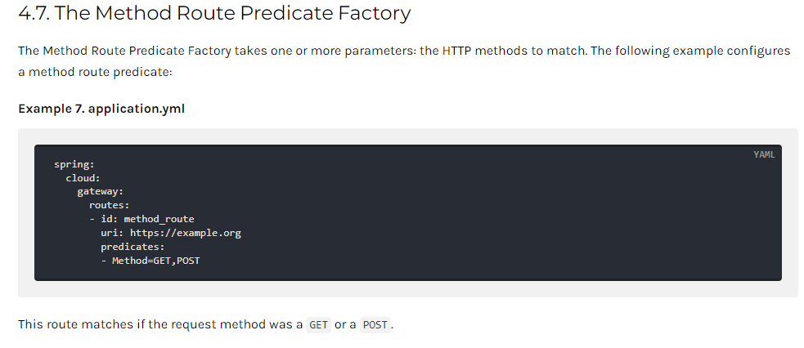Click 'method_route' value in the code block
Image resolution: width=804 pixels, height=348 pixels.
click(159, 219)
